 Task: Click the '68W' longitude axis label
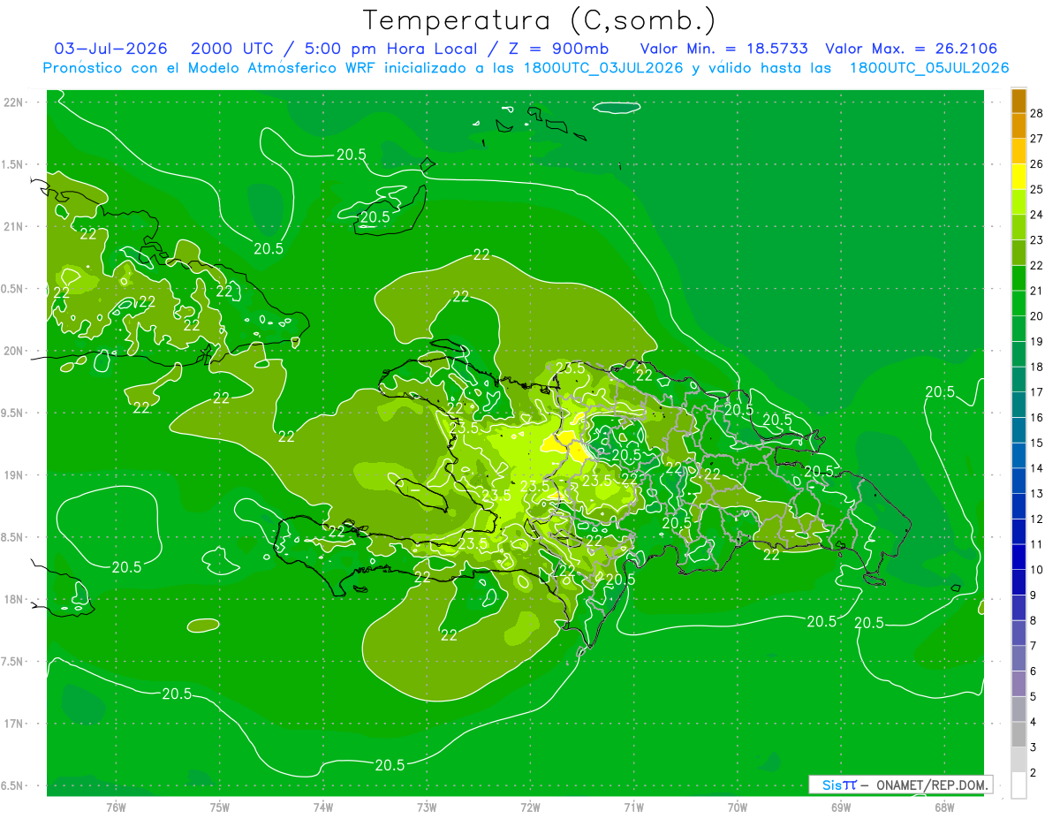[x=943, y=808]
